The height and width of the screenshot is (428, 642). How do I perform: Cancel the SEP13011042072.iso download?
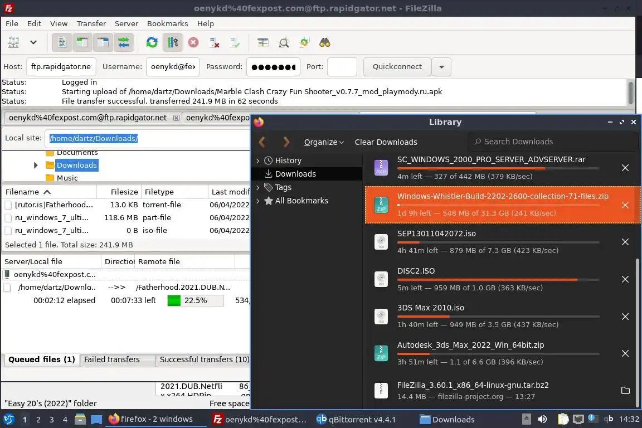click(625, 242)
